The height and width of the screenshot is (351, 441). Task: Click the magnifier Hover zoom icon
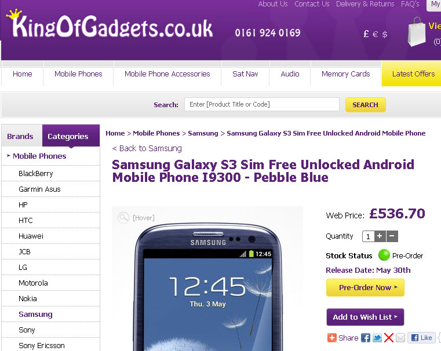123,218
